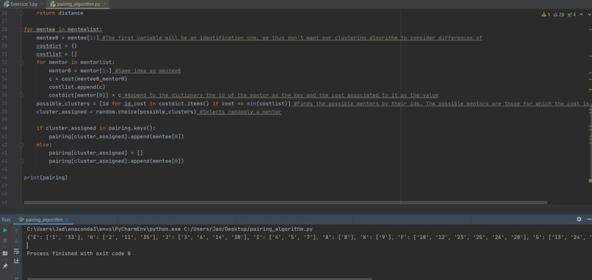This screenshot has height=280, width=592.
Task: Click 'mentor0 = mentor[1:]' statement
Action: click(80, 70)
